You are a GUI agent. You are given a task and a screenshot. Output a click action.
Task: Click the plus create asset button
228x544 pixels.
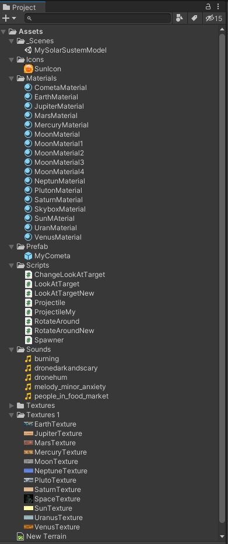coord(5,18)
